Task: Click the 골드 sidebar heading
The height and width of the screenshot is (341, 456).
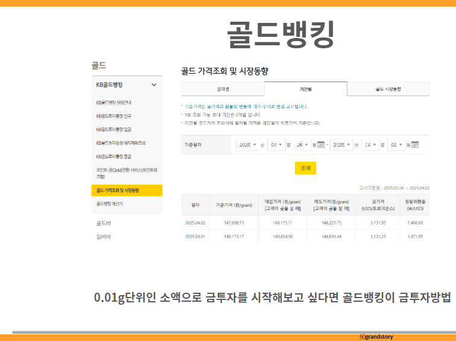Action: 99,65
